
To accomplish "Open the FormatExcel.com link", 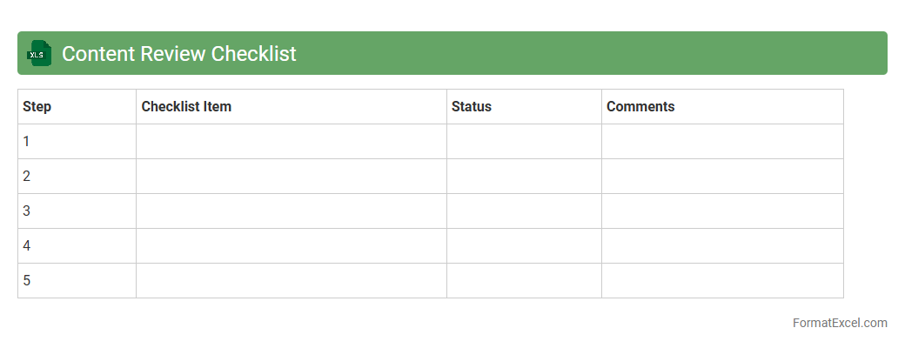I will (840, 323).
